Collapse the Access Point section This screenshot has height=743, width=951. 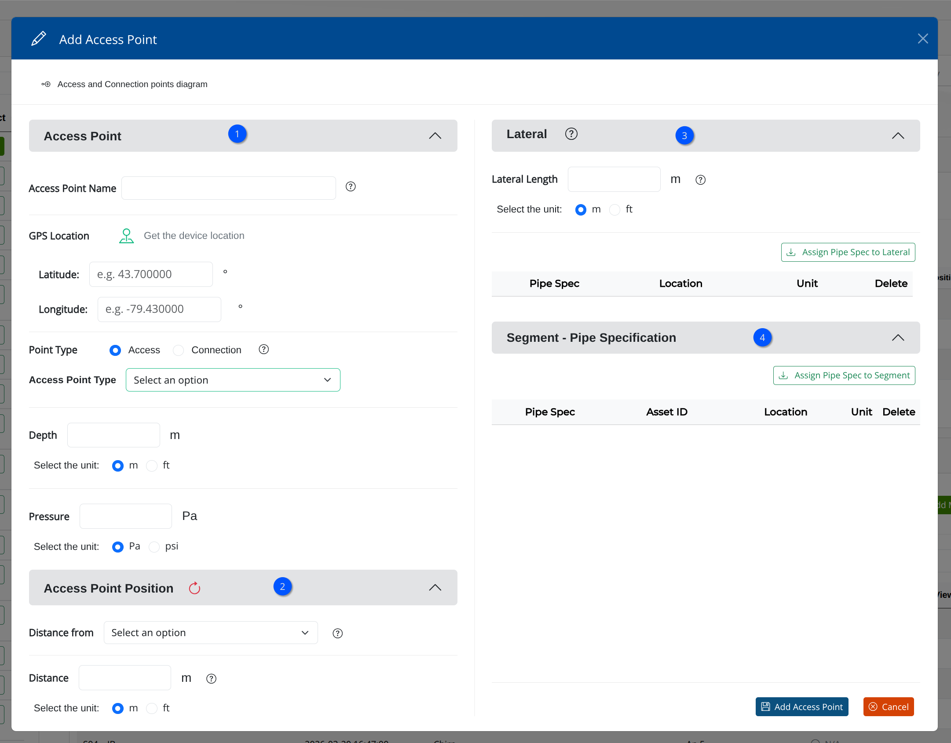tap(435, 135)
